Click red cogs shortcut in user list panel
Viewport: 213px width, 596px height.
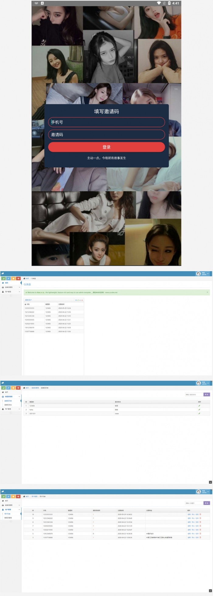tap(18, 496)
